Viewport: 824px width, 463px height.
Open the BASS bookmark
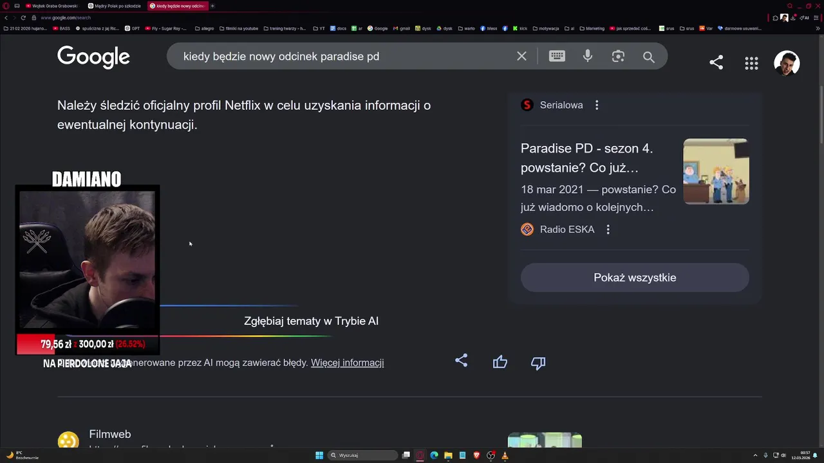point(62,28)
